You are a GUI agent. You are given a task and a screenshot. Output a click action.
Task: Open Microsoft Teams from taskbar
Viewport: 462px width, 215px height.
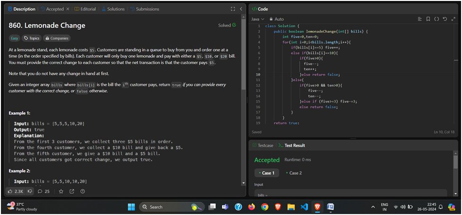point(225,207)
